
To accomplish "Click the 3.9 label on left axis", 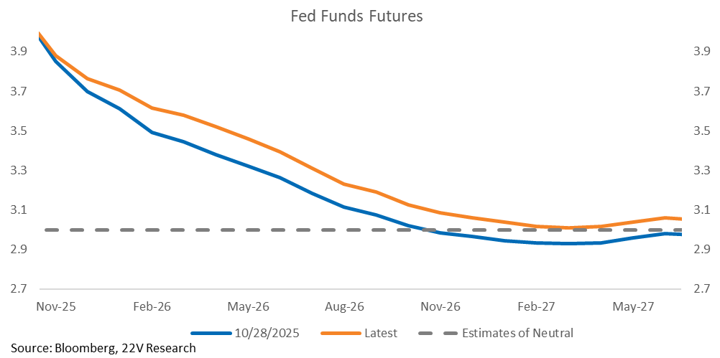I will (19, 52).
